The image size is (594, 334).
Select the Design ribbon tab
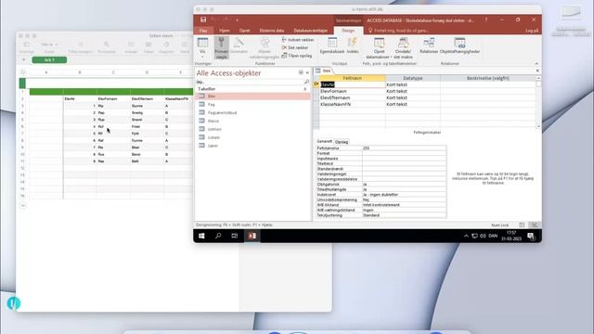tap(348, 31)
